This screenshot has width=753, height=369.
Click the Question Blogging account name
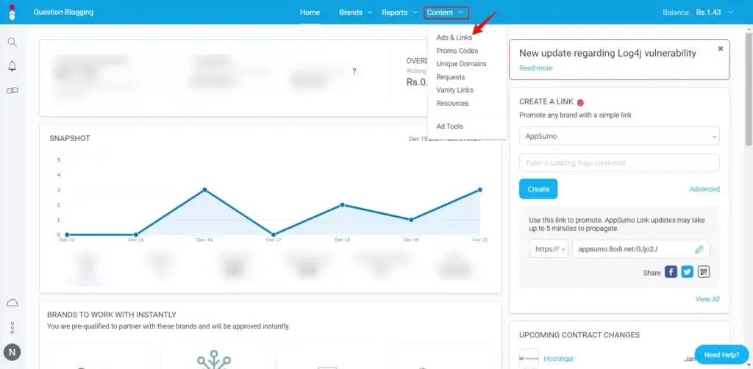point(63,12)
